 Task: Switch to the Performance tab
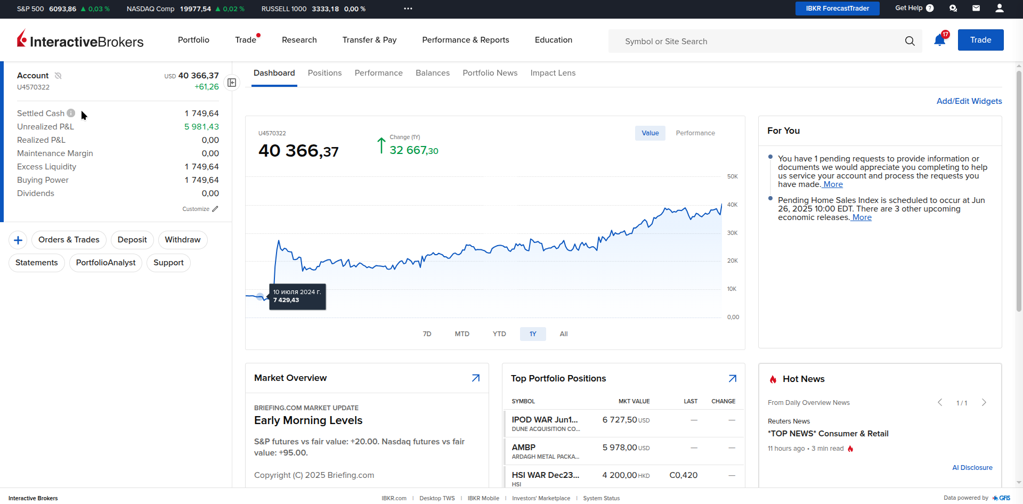click(379, 73)
